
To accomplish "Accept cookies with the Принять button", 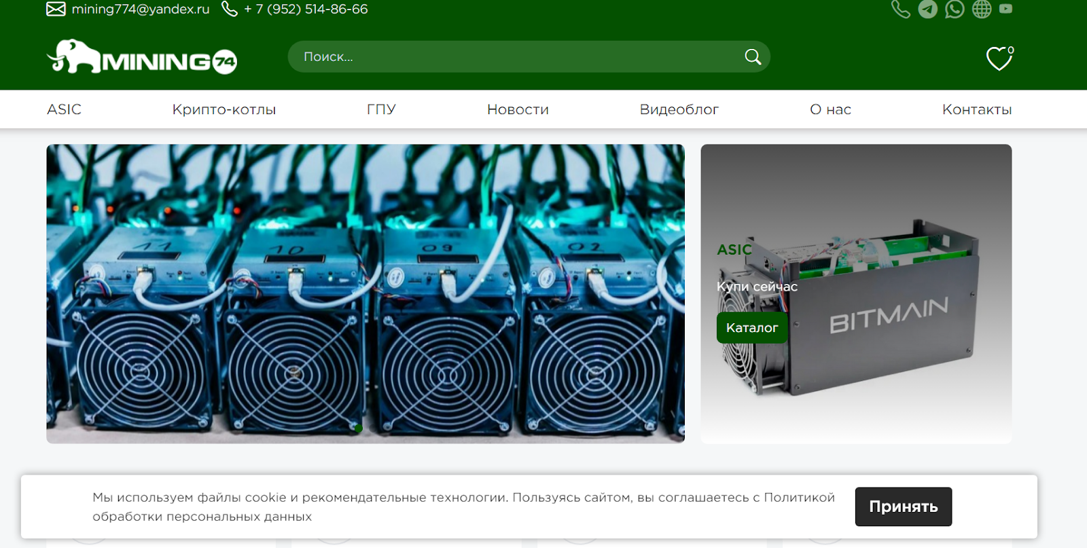I will [x=904, y=507].
